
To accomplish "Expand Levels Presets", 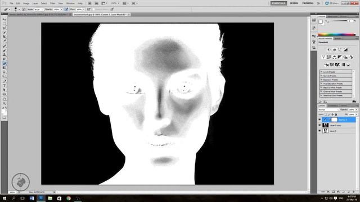I will click(321, 72).
